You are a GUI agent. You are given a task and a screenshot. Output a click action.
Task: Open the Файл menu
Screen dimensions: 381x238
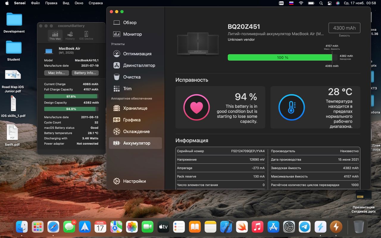[x=35, y=3]
